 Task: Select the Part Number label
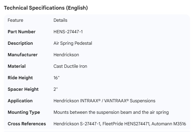coord(21,32)
